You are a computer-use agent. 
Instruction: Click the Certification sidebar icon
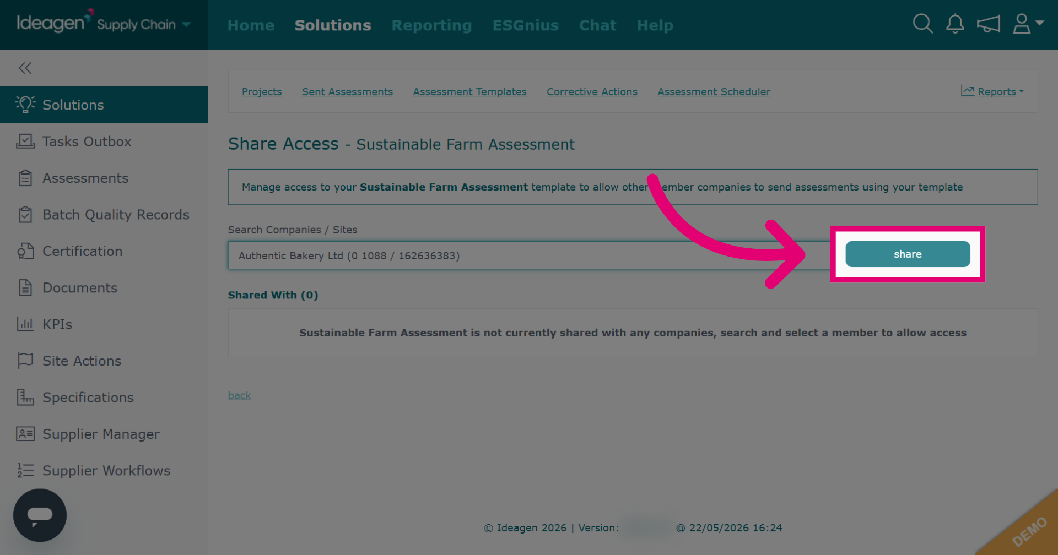click(25, 251)
